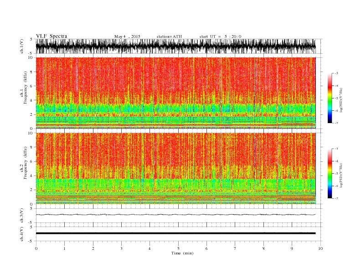Click the 'ch.1(V)' waveform axis label
Viewport: 361px width, 279px height.
tap(22, 46)
